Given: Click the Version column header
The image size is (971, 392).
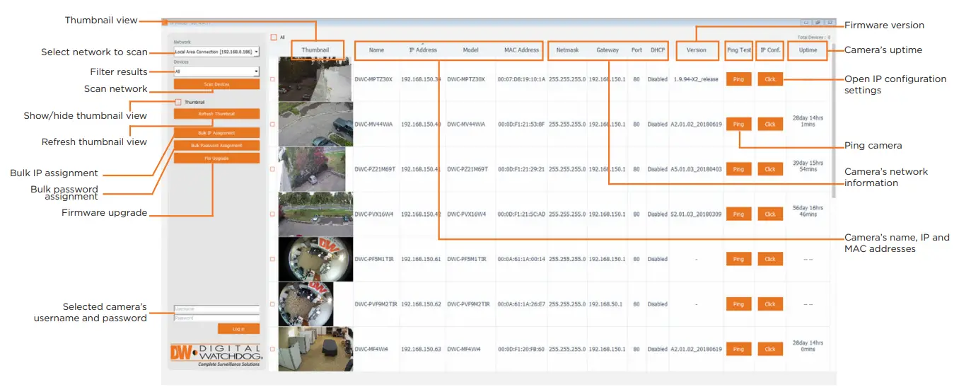Looking at the screenshot, I should 696,50.
